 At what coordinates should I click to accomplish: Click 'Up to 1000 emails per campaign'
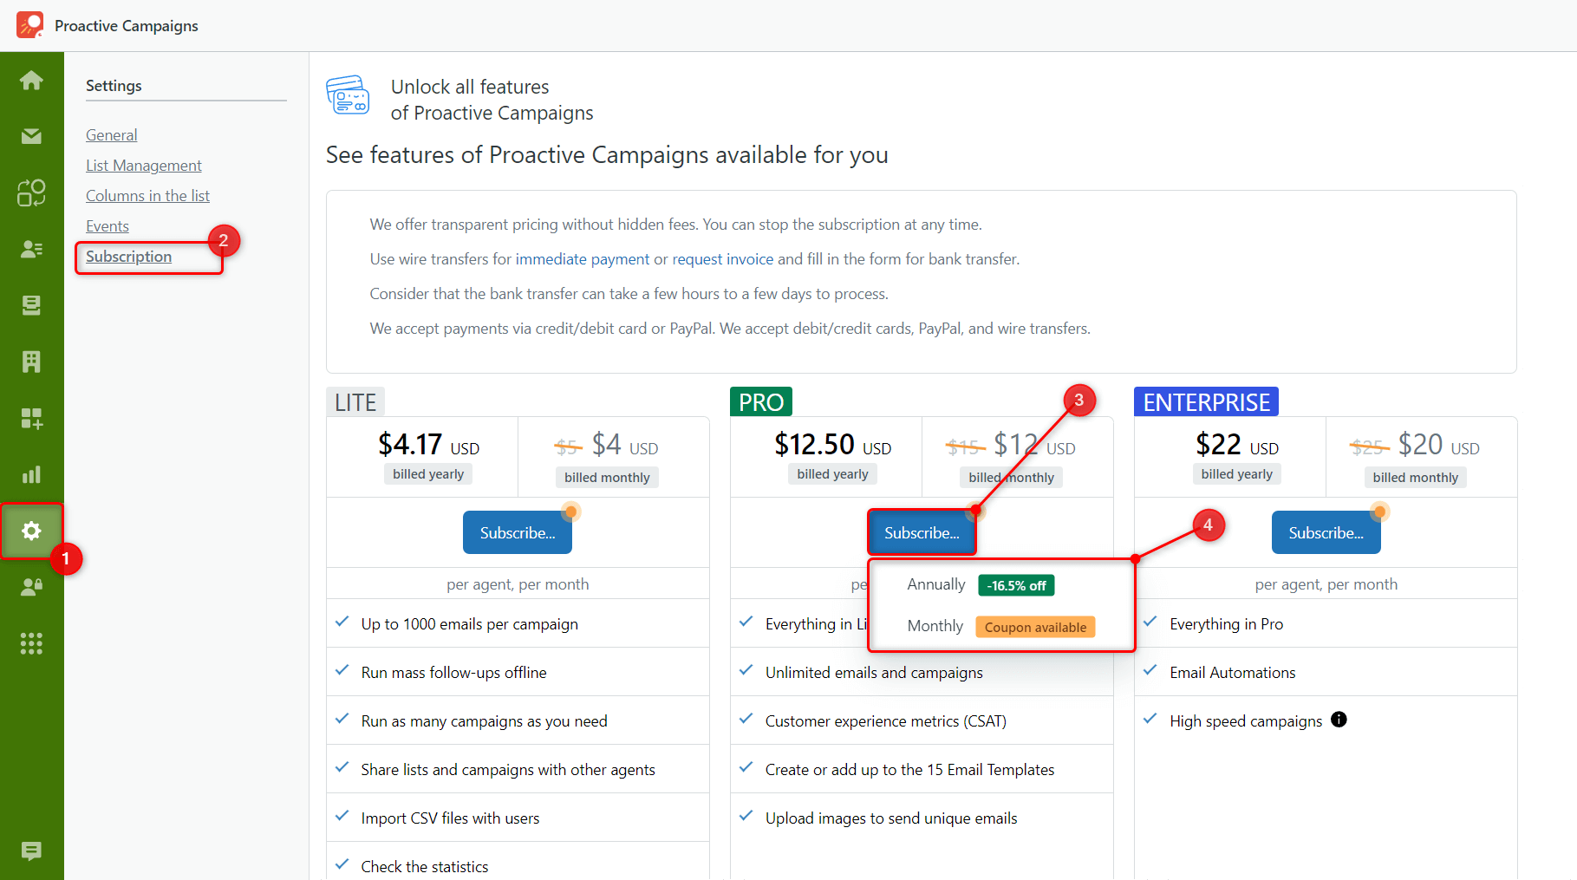tap(469, 624)
